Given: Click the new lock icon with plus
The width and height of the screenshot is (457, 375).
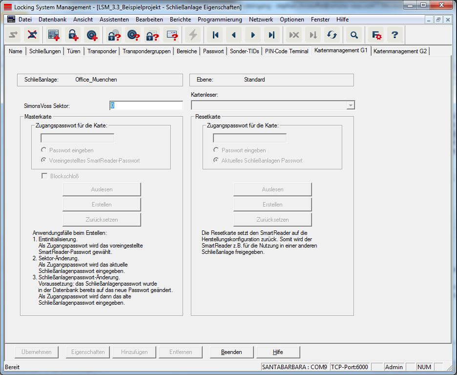Looking at the screenshot, I should point(73,35).
